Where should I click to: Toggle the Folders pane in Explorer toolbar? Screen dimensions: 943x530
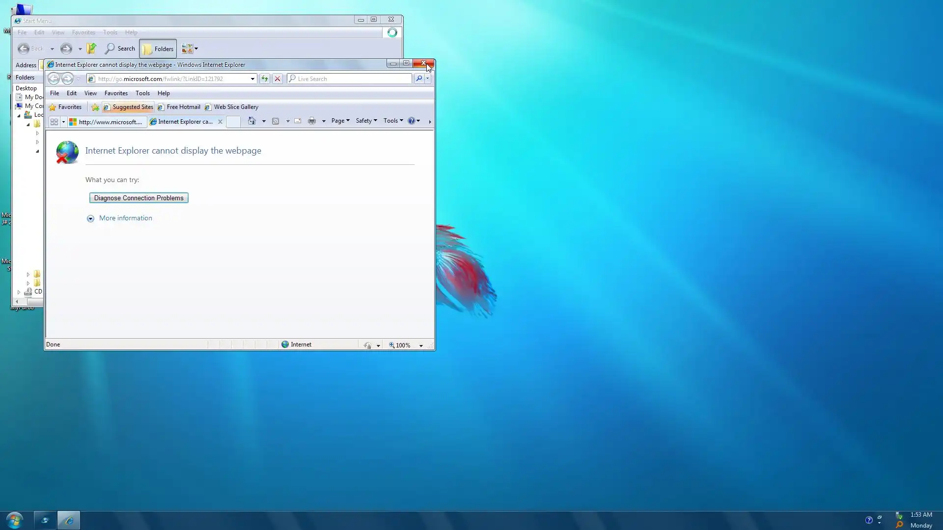coord(158,49)
